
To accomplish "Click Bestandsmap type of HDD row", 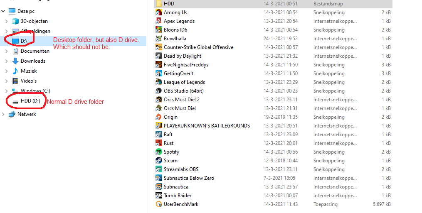I will [328, 4].
